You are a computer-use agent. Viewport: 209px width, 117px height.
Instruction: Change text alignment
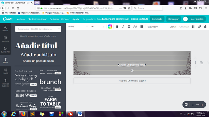pyautogui.click(x=129, y=27)
